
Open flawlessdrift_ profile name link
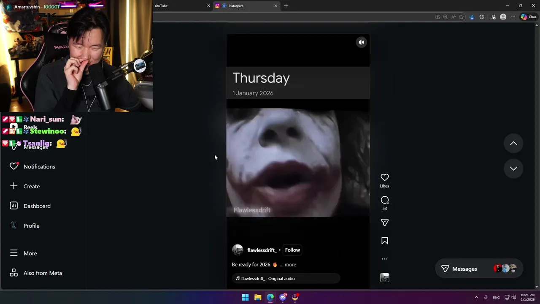coord(262,250)
